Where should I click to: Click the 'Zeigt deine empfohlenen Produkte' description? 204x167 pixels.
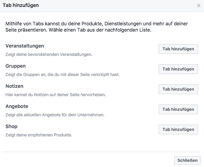click(39, 135)
